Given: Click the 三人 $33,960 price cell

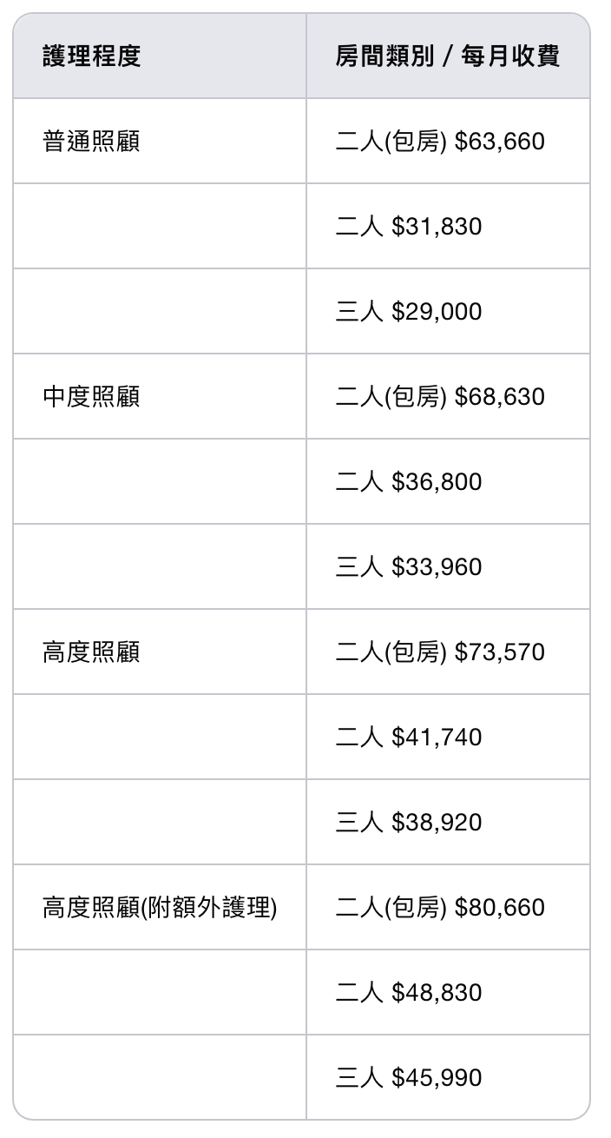Looking at the screenshot, I should 409,567.
